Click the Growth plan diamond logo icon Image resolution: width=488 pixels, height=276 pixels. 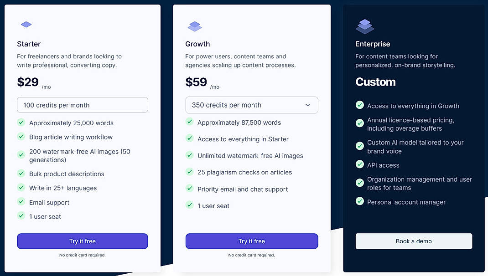195,26
